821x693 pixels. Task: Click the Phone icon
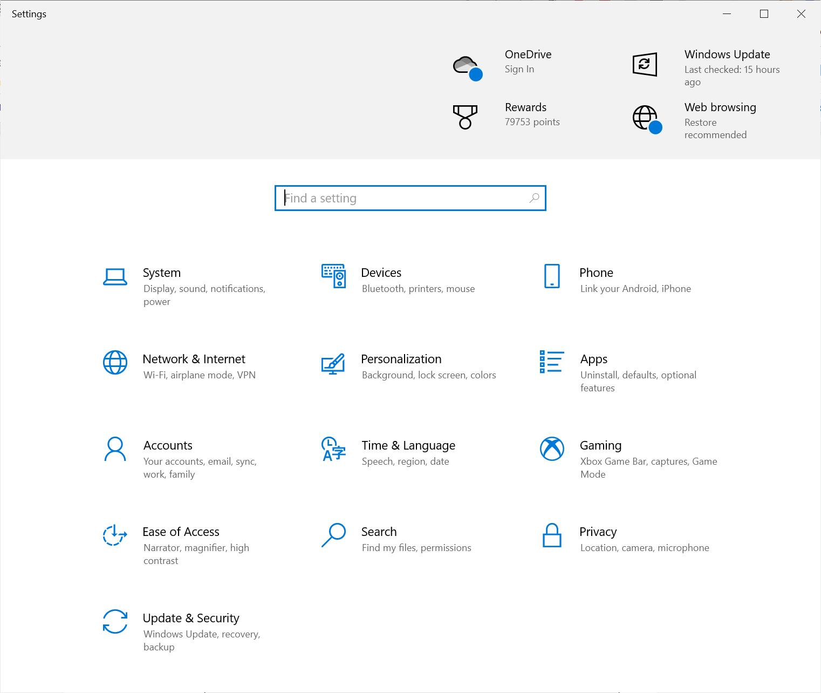(552, 276)
